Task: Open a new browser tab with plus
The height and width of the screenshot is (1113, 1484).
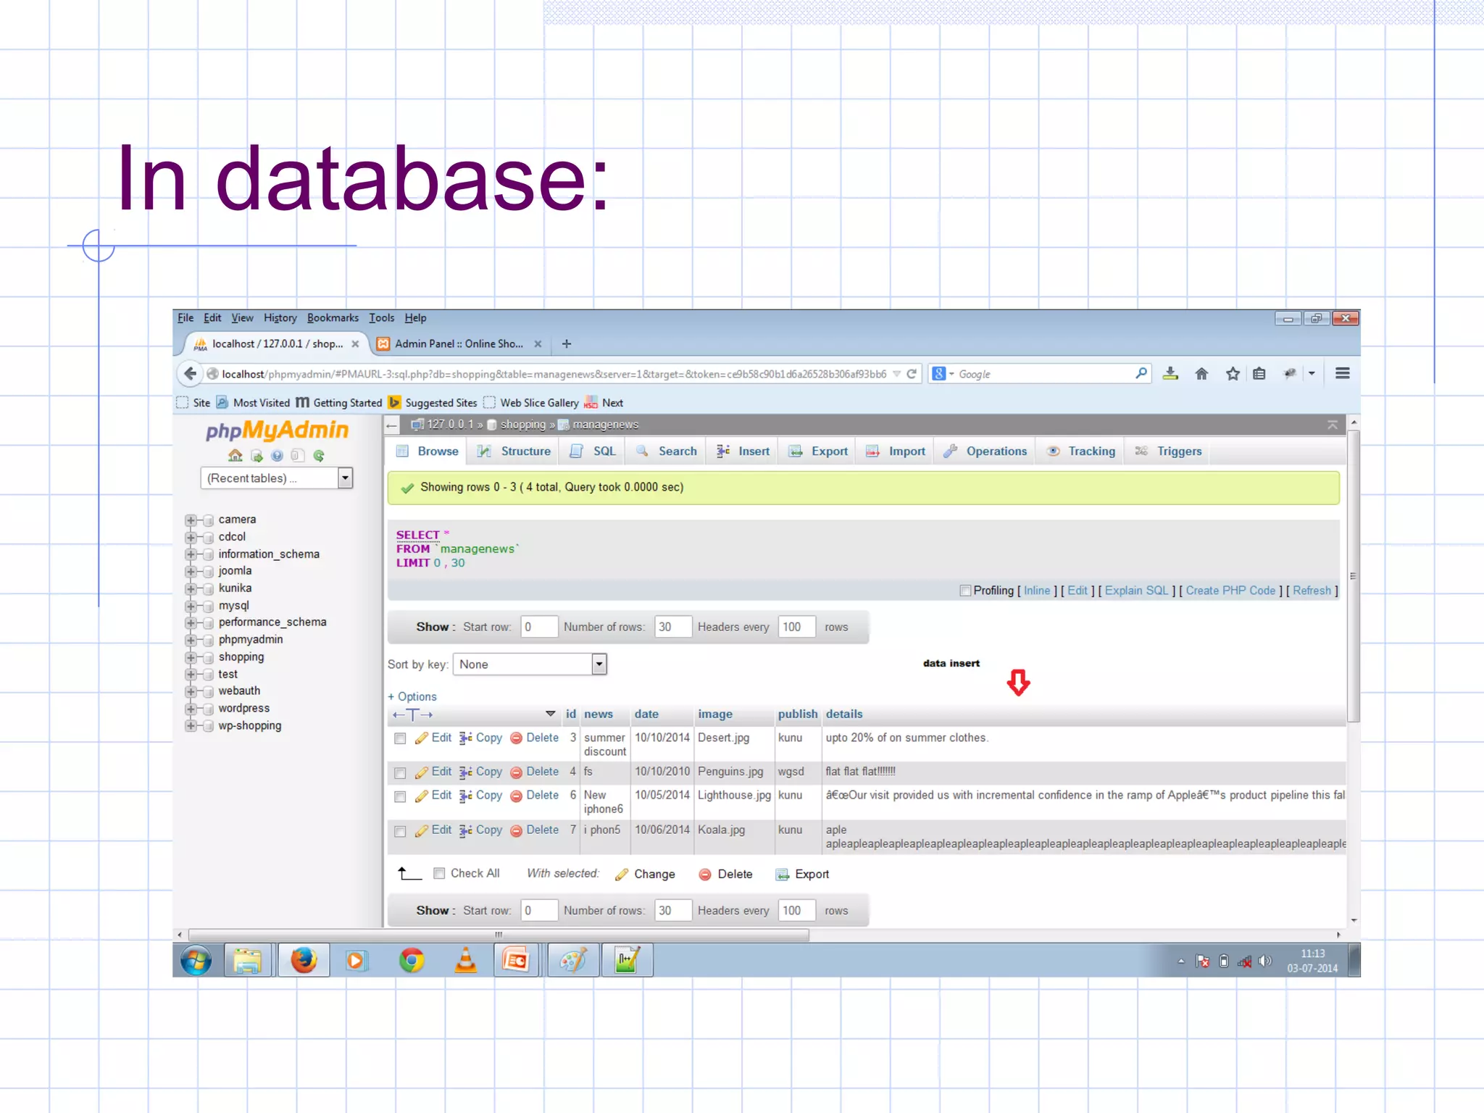Action: pyautogui.click(x=567, y=343)
